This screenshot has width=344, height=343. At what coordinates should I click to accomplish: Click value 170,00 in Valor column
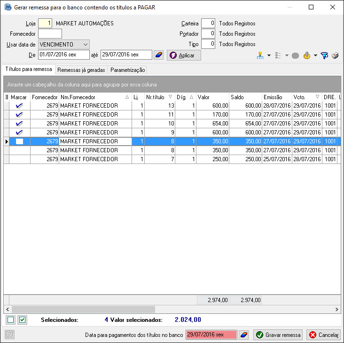coord(220,115)
